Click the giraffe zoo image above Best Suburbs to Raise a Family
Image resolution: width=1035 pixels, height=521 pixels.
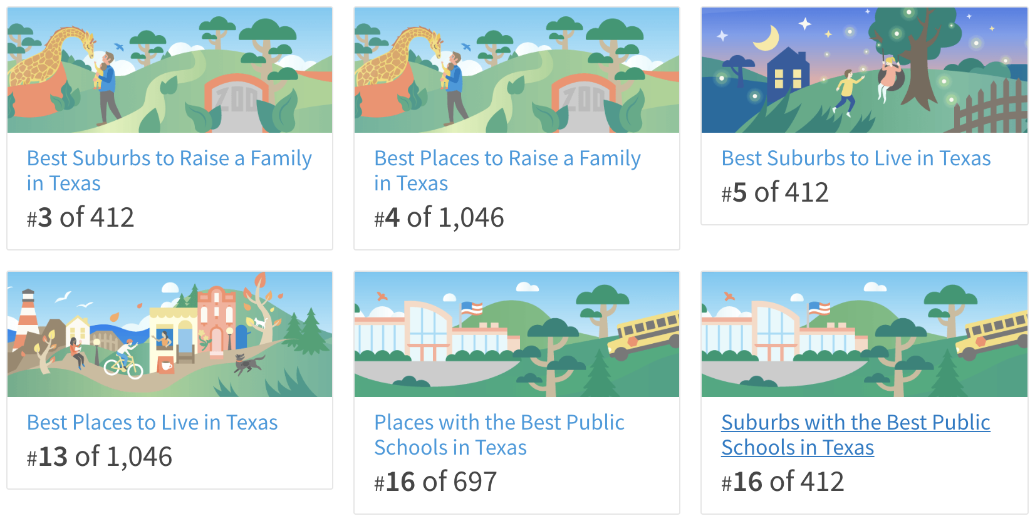(170, 70)
